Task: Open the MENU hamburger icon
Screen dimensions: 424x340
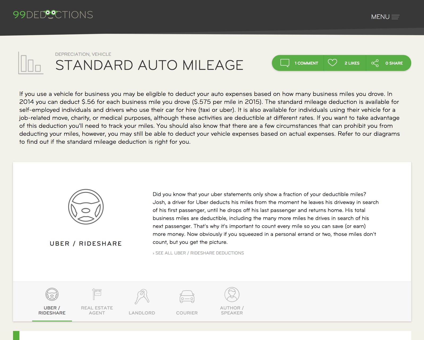Action: pos(395,17)
